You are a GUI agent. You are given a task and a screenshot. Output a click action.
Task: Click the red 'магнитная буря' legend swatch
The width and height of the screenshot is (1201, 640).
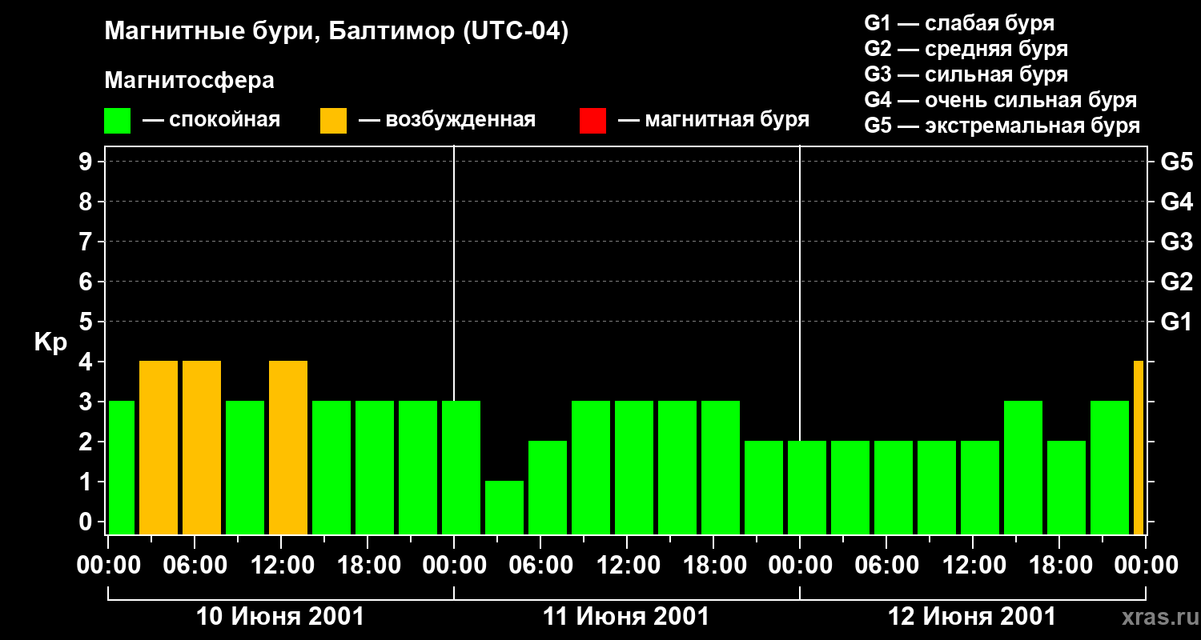pos(592,121)
